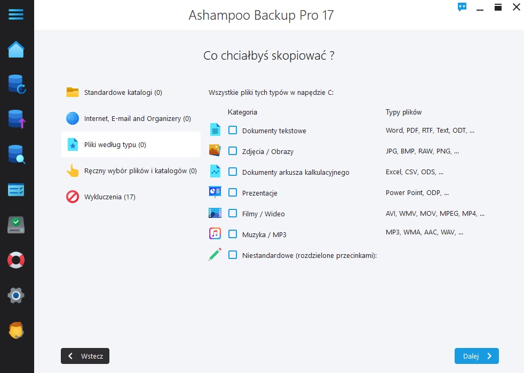
Task: Click the pointing hand icon for Ręczny wybór
Action: tap(73, 171)
